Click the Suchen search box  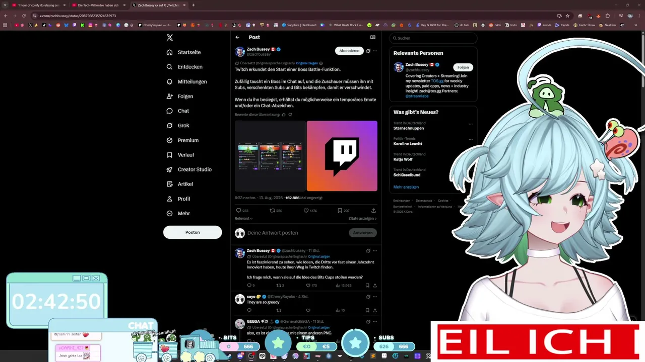(x=433, y=38)
